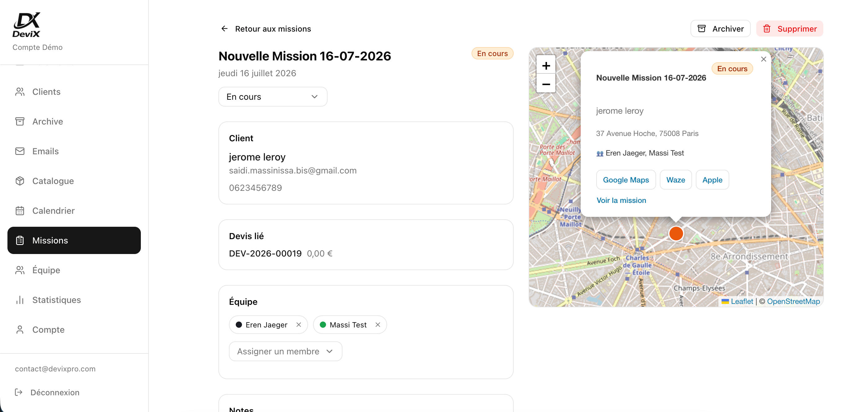The width and height of the screenshot is (845, 412).
Task: Click the Catalogue cube icon
Action: click(x=20, y=181)
